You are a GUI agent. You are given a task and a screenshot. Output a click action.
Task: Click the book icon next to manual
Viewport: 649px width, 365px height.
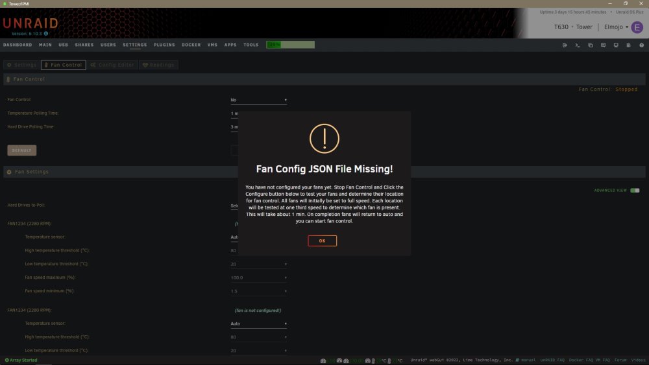[517, 360]
